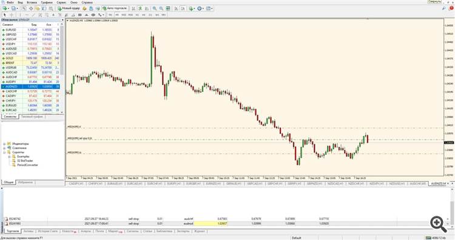Open the Журнал terminal tab
The image size is (455, 240).
pyautogui.click(x=200, y=232)
